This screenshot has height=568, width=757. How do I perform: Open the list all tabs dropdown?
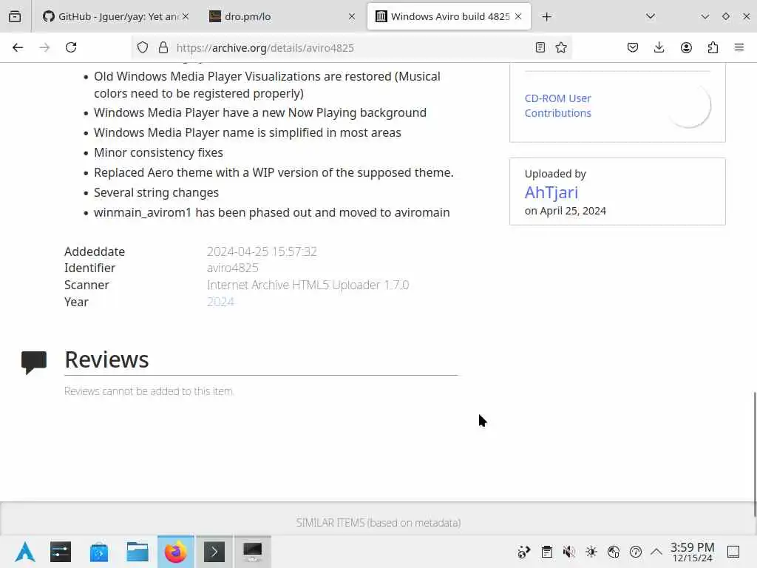651,16
